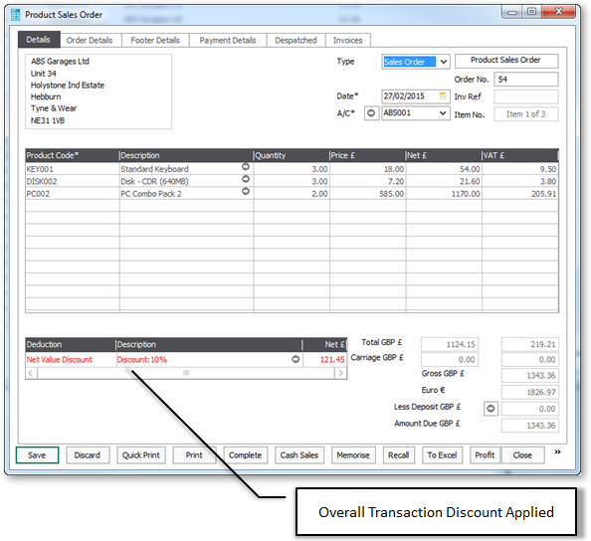Maximize the Product Sales Order window
Viewport: 591px width, 541px height.
[532, 12]
